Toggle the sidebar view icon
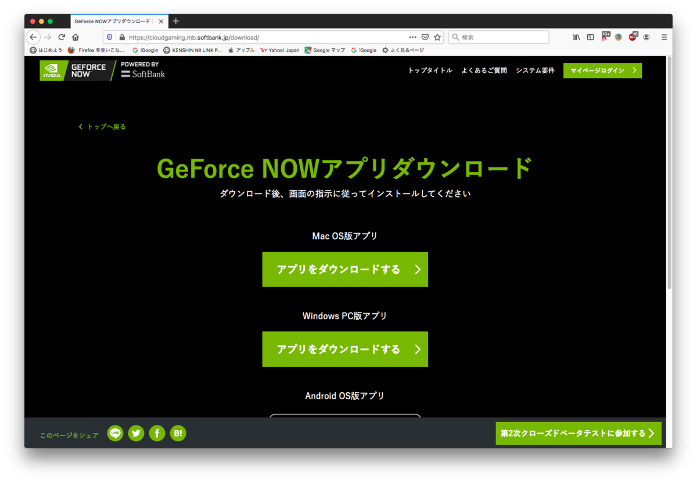Screen dimensions: 697x483 [x=590, y=37]
